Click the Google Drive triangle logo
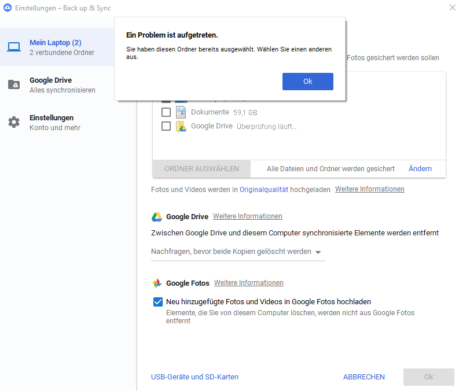 157,217
